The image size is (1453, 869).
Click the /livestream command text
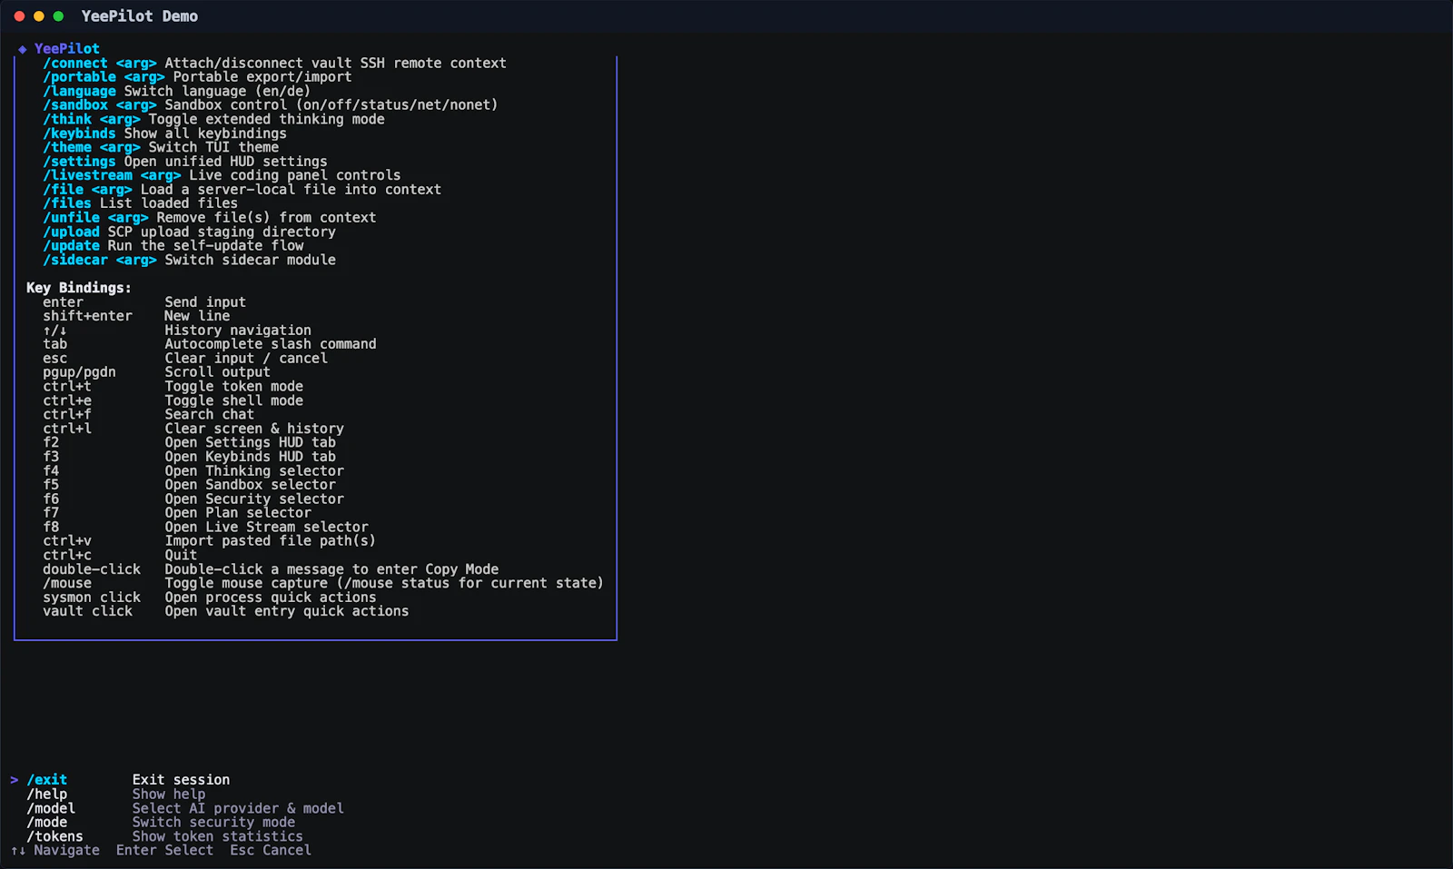pyautogui.click(x=87, y=175)
